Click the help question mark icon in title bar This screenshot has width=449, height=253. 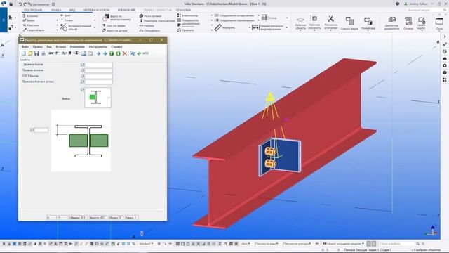pyautogui.click(x=398, y=4)
